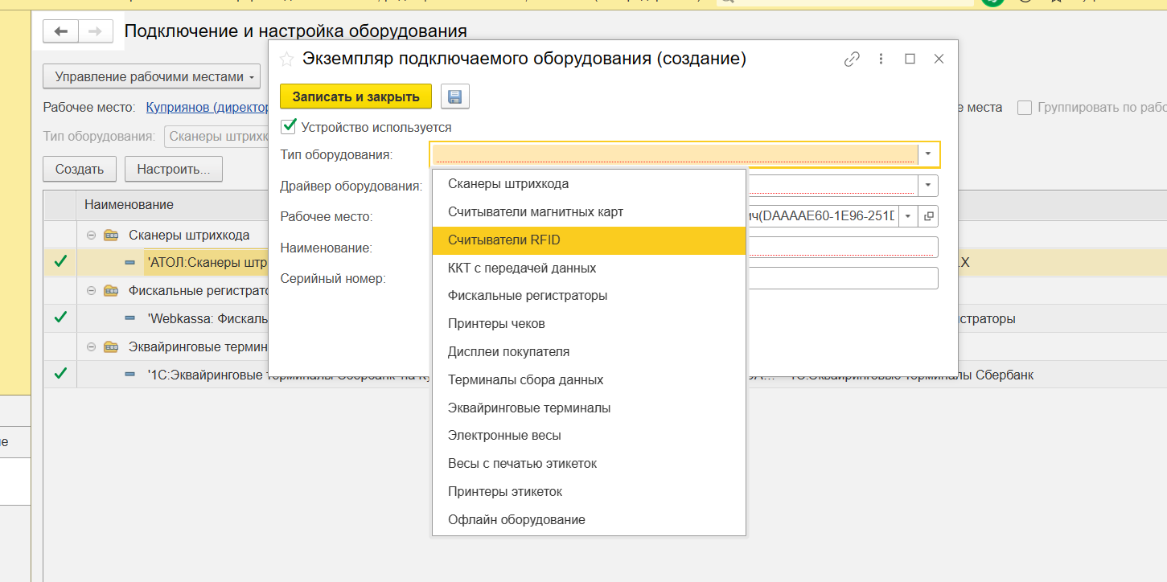Click into the Серийный номер input field
The height and width of the screenshot is (582, 1167).
click(840, 278)
